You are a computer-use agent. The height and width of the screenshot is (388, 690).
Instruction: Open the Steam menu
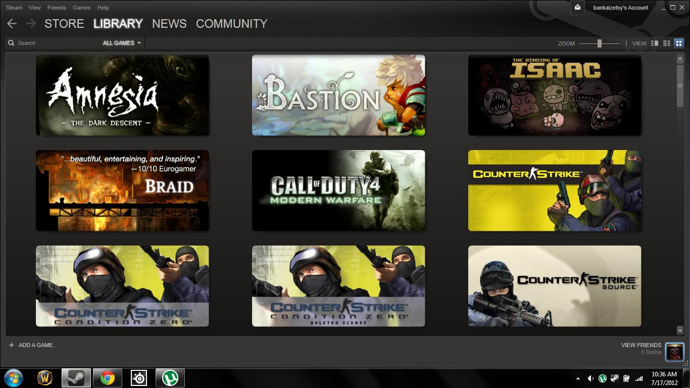pyautogui.click(x=14, y=8)
